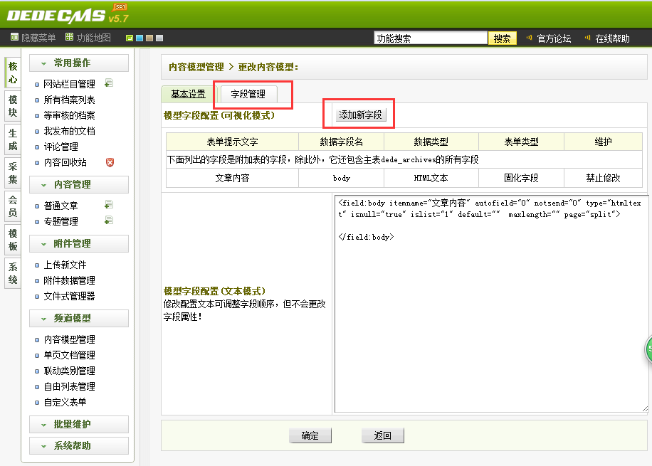Screen dimensions: 652x466
Task: Switch to the 基本设置 tab
Action: pyautogui.click(x=188, y=94)
